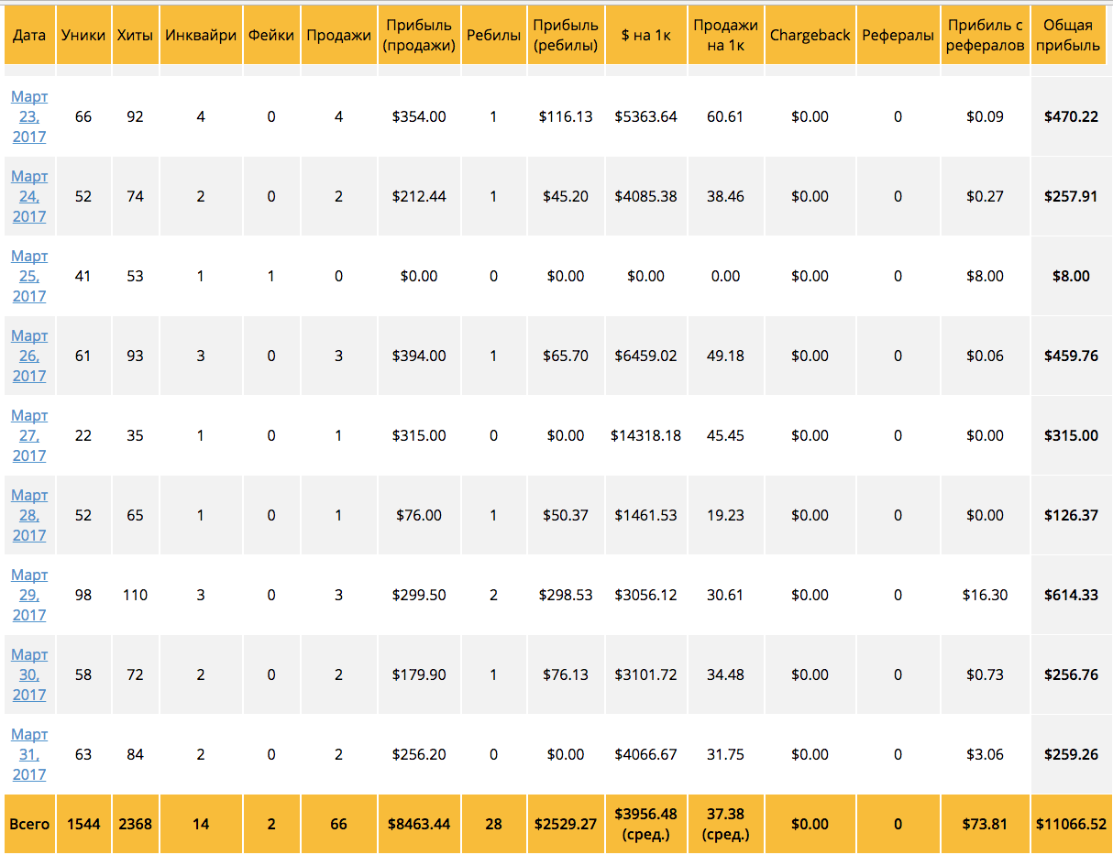Click the $614.33 total profit cell

pos(1071,595)
